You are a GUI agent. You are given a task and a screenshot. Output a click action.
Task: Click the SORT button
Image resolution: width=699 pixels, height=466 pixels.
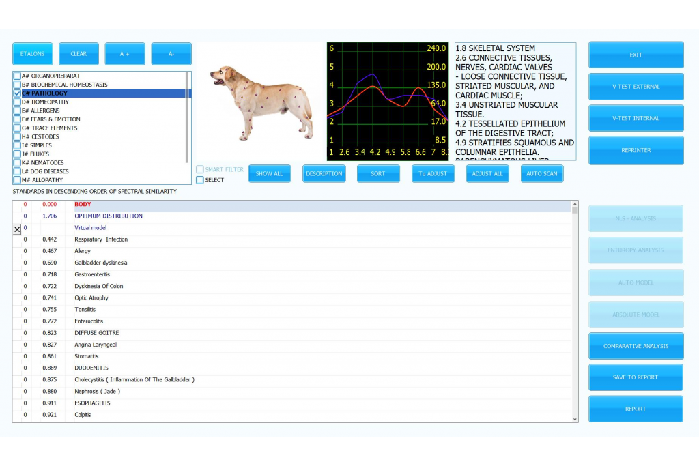point(378,174)
